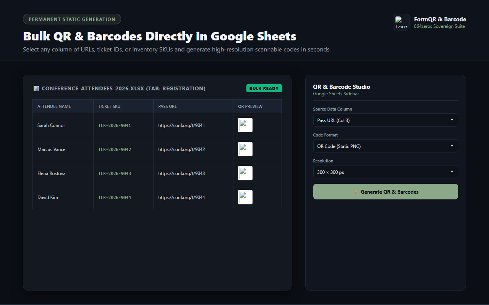Click the URL https://conf.org/t/9043

(181, 173)
